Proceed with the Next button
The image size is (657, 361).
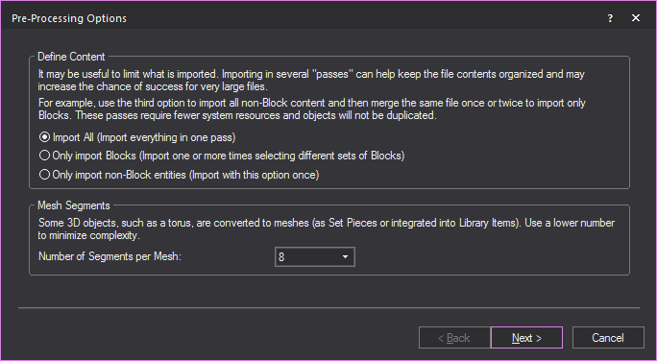(526, 338)
